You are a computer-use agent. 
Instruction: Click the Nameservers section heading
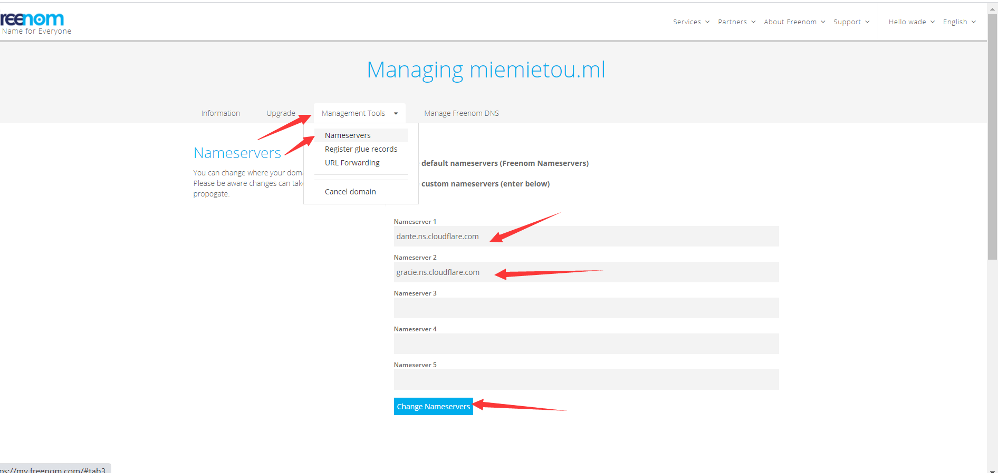237,153
